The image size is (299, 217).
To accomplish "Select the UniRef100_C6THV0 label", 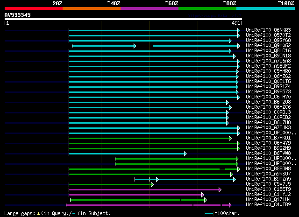I will pyautogui.click(x=268, y=97).
